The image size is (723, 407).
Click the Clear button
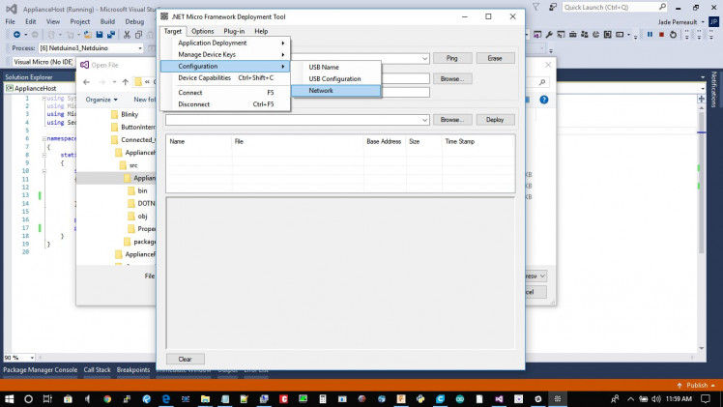pos(185,359)
